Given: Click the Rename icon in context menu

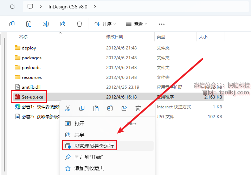Looking at the screenshot, I should 110,108.
